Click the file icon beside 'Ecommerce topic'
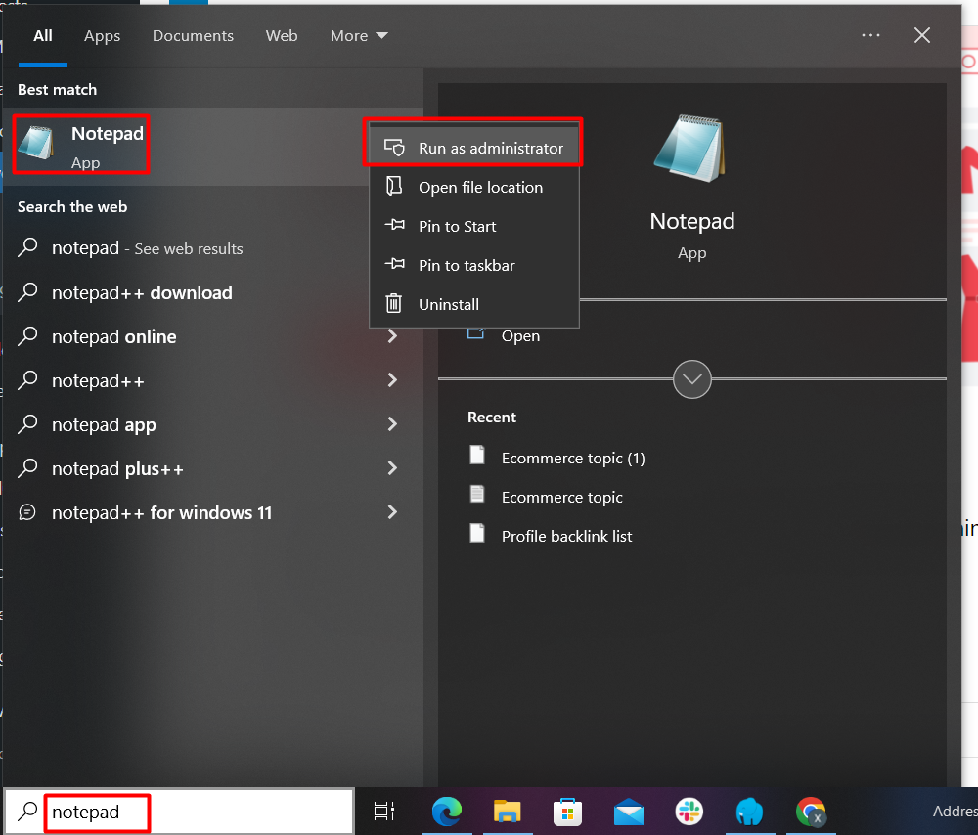 (477, 494)
